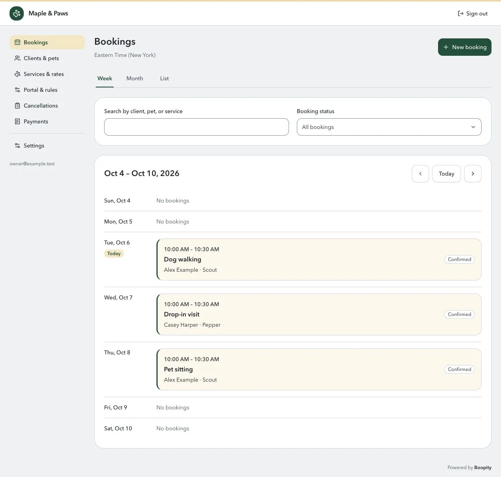Click the owner@example.test account email

click(x=32, y=164)
